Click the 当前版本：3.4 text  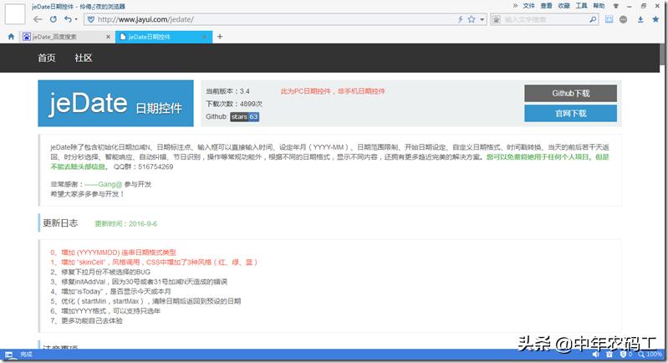tap(227, 91)
